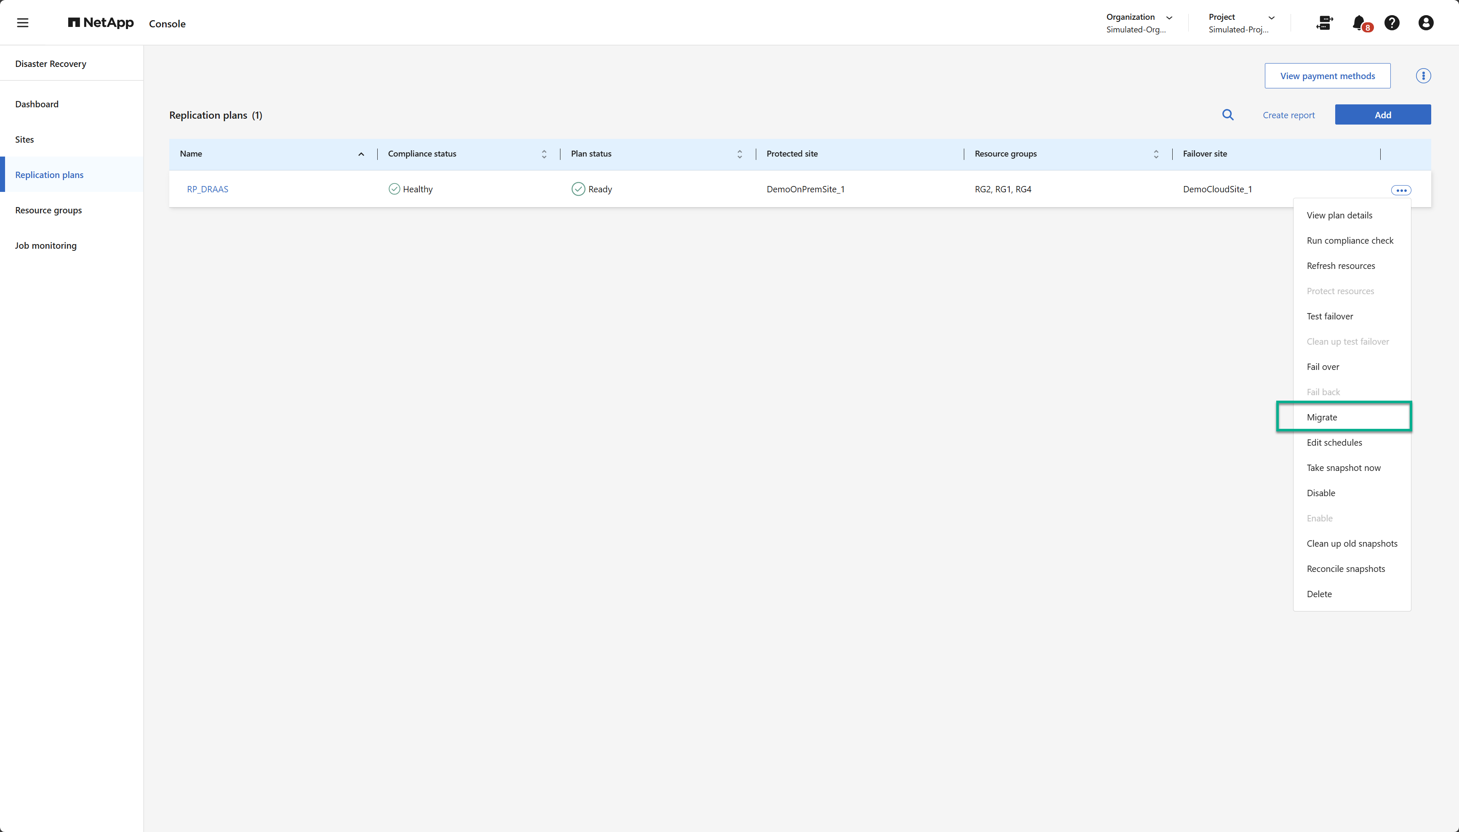Click the agents server icon in header
This screenshot has height=832, width=1459.
(x=1324, y=23)
